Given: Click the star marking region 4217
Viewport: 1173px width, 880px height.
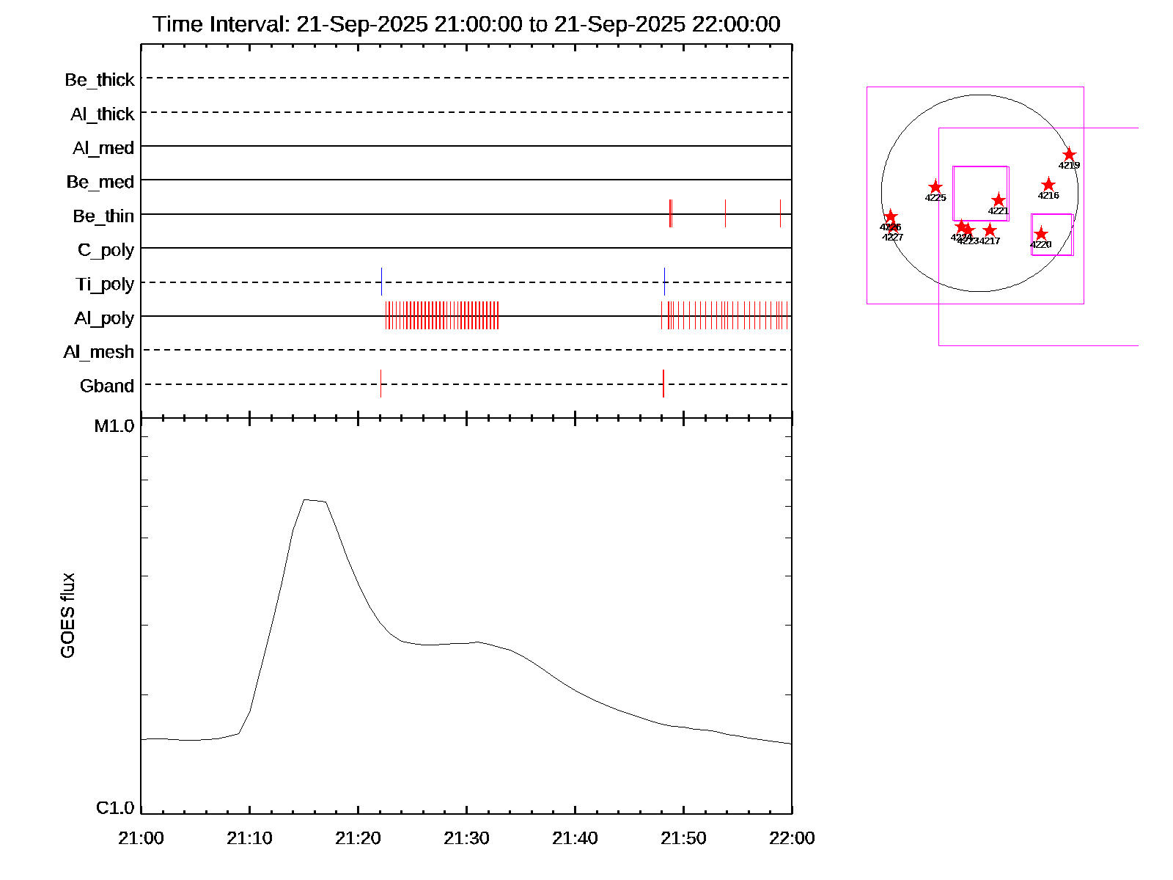Looking at the screenshot, I should coord(990,230).
